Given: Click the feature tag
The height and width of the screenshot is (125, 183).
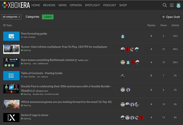Looking at the screenshot, I should coord(45,77).
